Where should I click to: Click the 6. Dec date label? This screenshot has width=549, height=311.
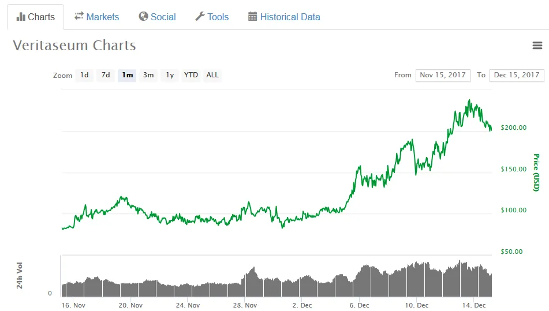click(x=359, y=305)
